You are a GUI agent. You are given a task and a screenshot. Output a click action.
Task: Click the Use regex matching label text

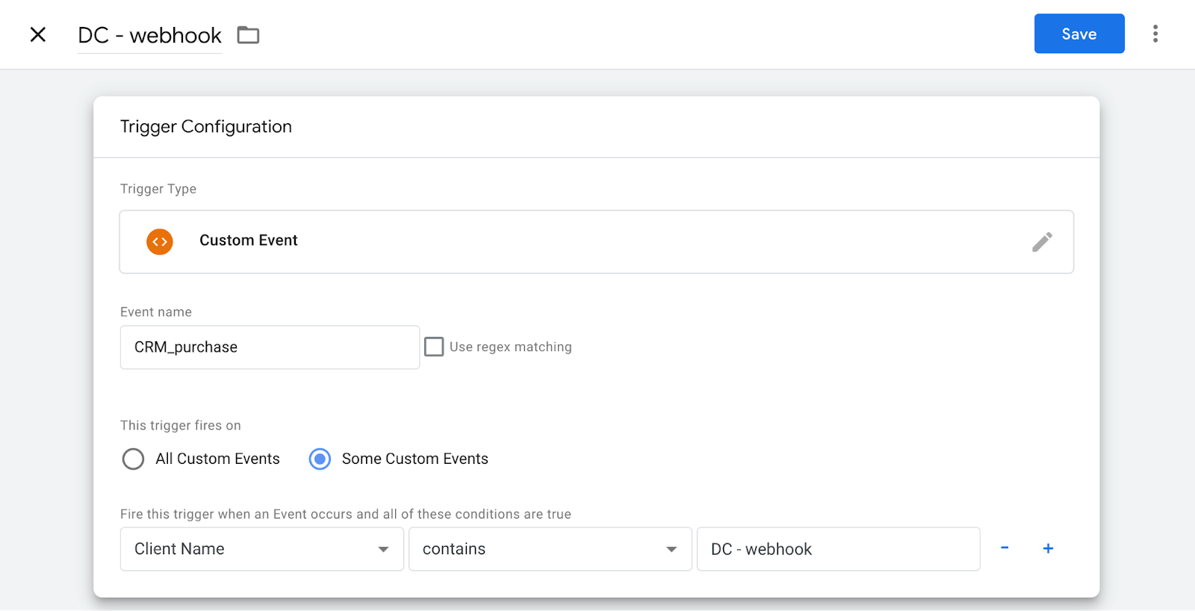[511, 347]
